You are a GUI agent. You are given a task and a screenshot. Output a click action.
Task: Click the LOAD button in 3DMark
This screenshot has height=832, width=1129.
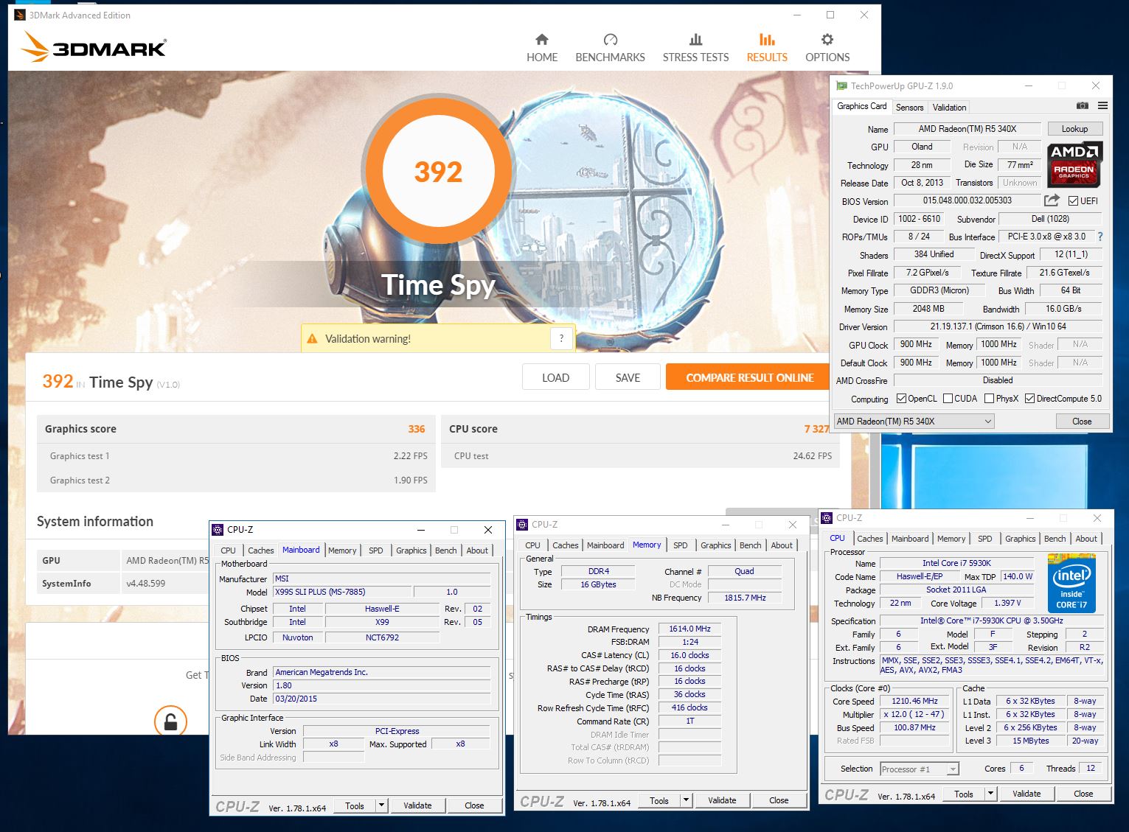click(555, 377)
